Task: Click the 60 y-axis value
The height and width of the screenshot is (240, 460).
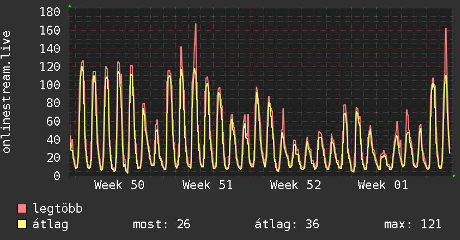Action: 54,121
